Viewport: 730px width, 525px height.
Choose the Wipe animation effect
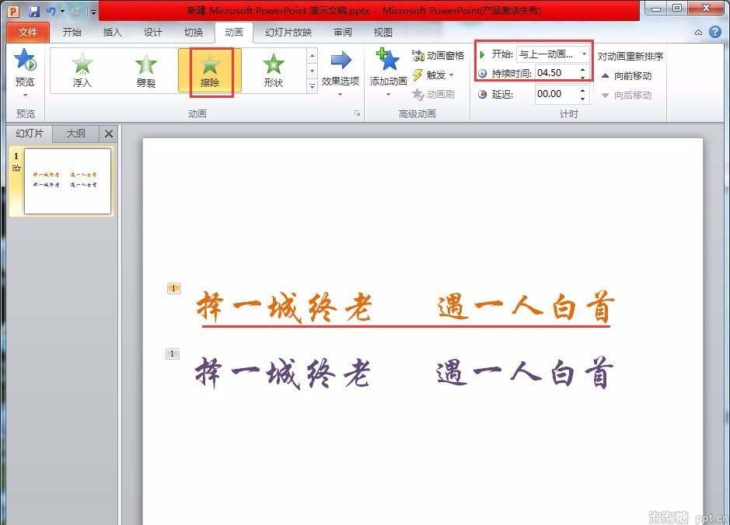(210, 70)
